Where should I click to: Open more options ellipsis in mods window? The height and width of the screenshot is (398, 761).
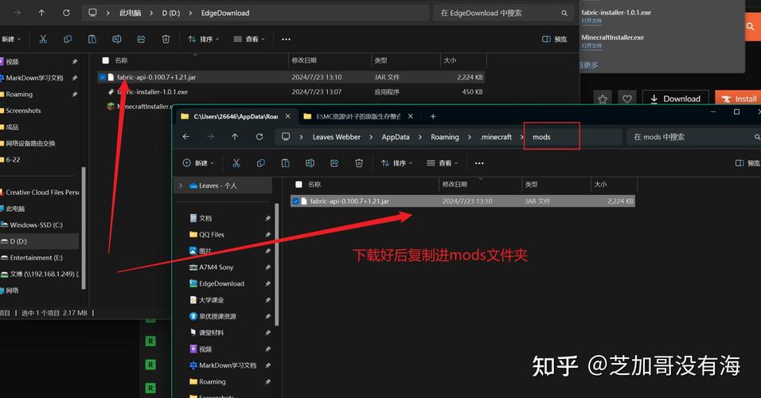pyautogui.click(x=479, y=163)
